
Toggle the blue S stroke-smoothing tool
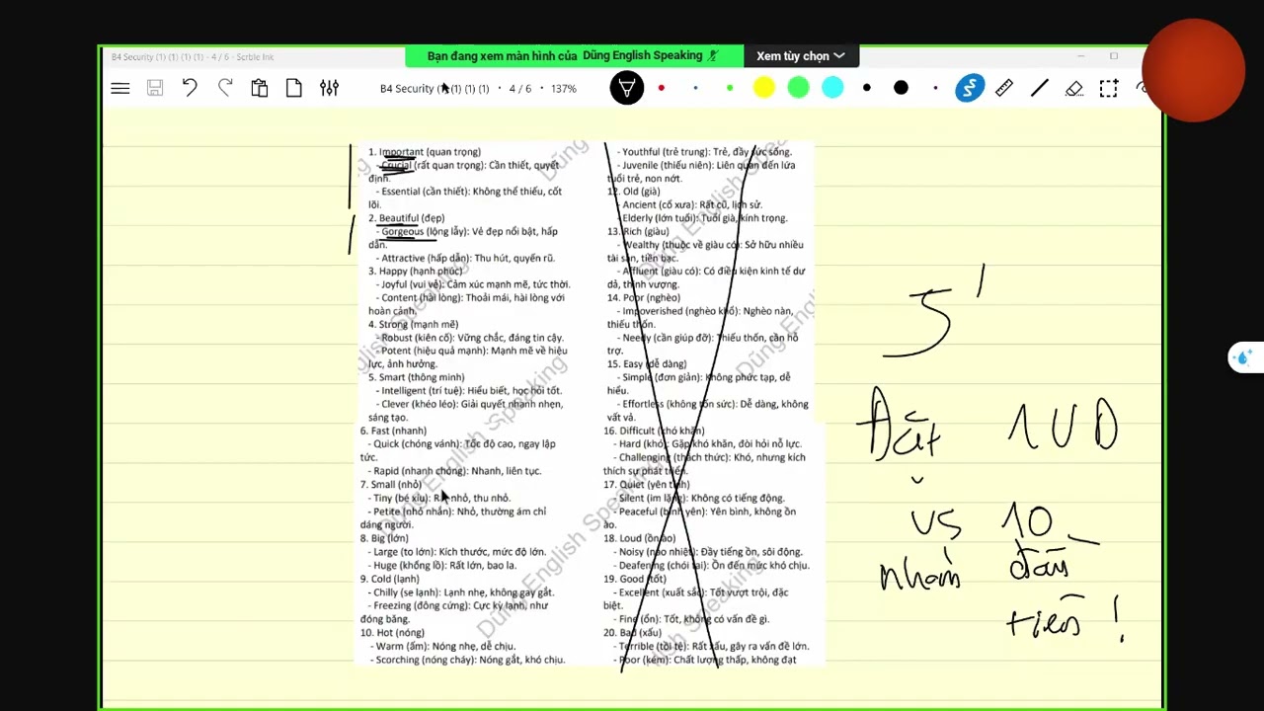[x=970, y=89]
